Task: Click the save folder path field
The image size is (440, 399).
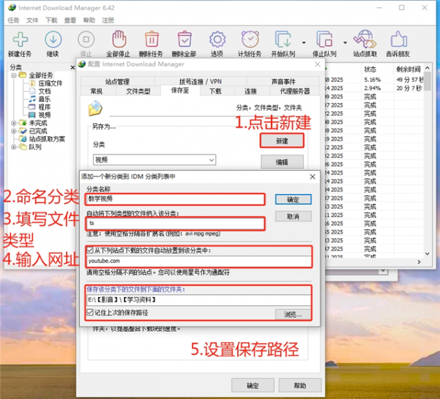Action: pyautogui.click(x=199, y=300)
